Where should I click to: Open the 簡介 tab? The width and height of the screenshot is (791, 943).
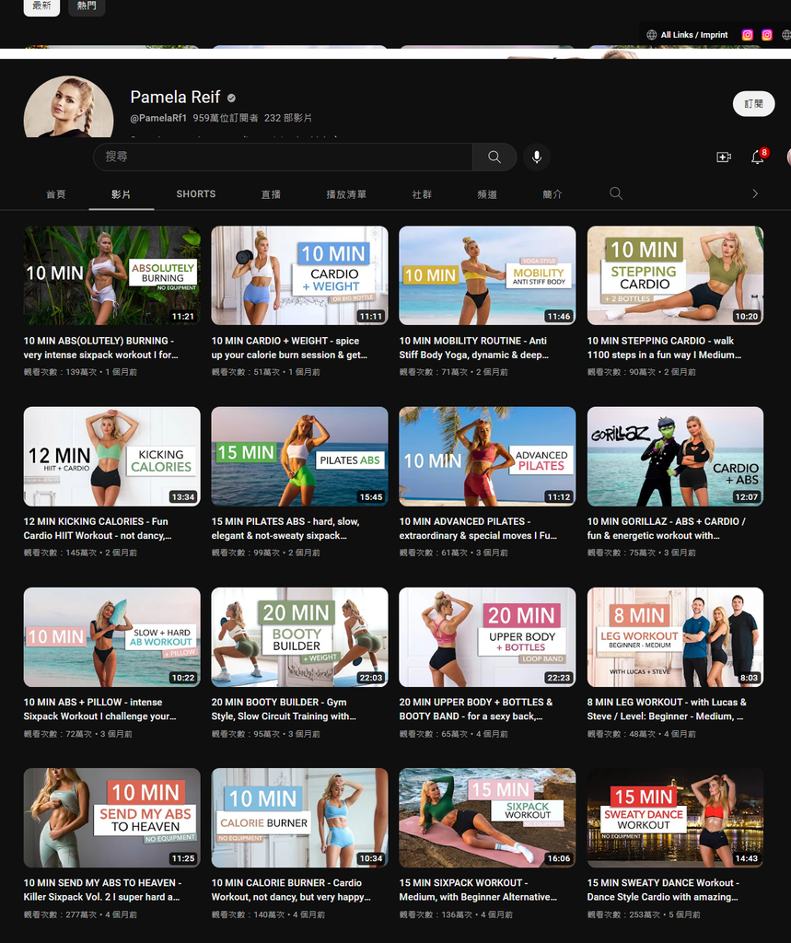pyautogui.click(x=553, y=194)
